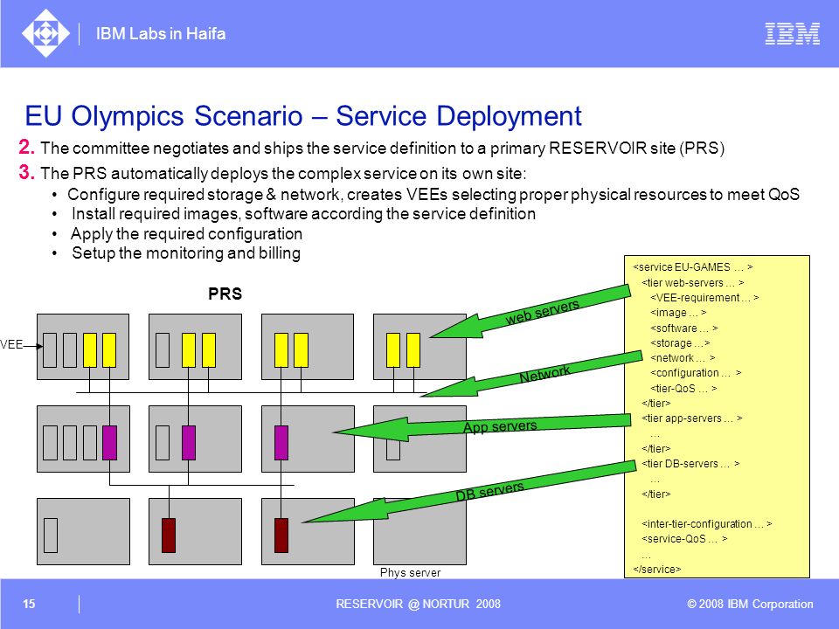Select the '<VEE-requirement … >' line

[704, 297]
